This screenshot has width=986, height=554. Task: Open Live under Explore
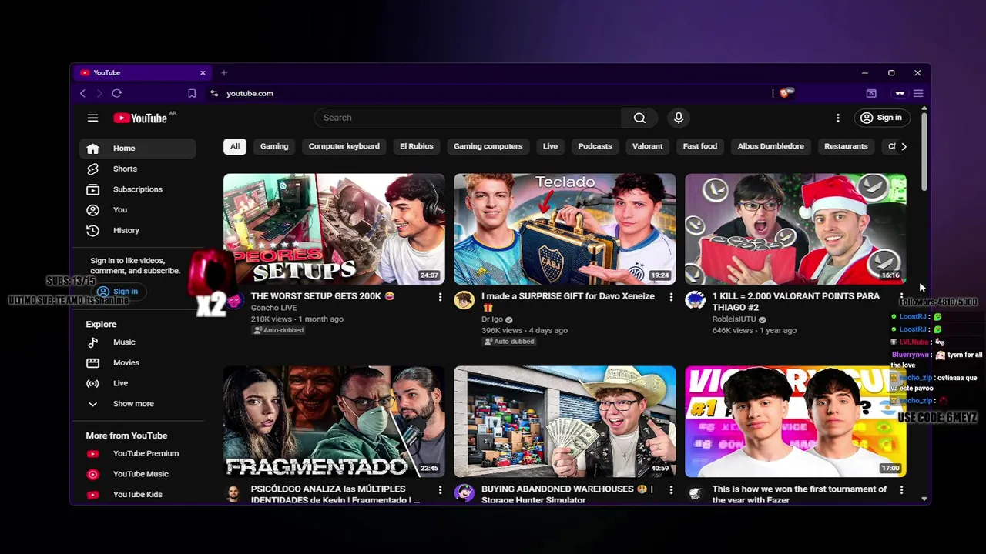[x=137, y=383]
